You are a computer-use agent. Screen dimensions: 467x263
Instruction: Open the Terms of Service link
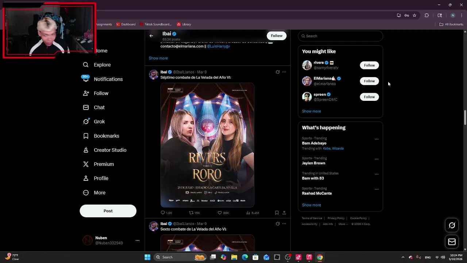point(312,218)
